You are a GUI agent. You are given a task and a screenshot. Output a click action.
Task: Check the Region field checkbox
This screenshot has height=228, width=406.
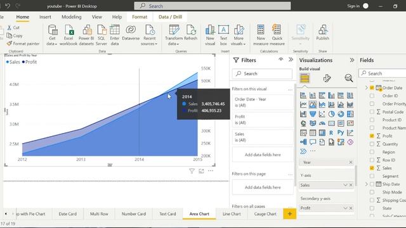[x=372, y=152]
